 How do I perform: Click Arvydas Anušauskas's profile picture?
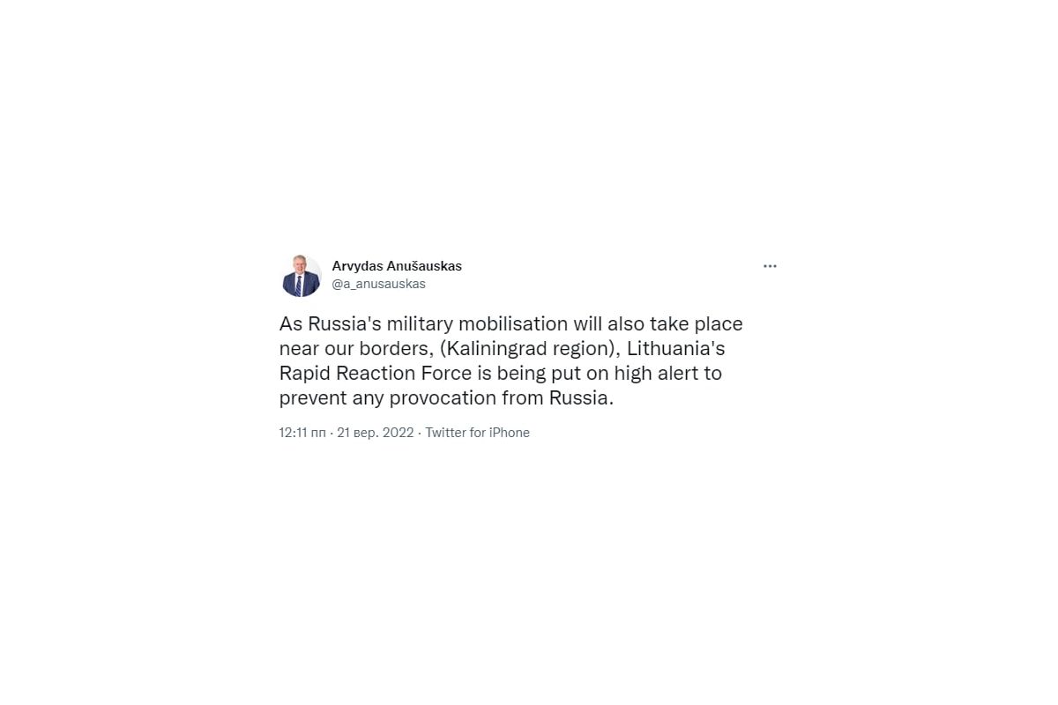coord(301,276)
